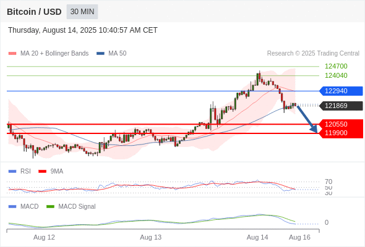Click the 30 MIN timeframe badge
Image resolution: width=365 pixels, height=247 pixels.
coord(82,12)
